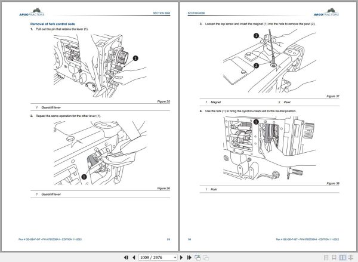The height and width of the screenshot is (262, 358).
Task: Go to the next page
Action: point(181,257)
